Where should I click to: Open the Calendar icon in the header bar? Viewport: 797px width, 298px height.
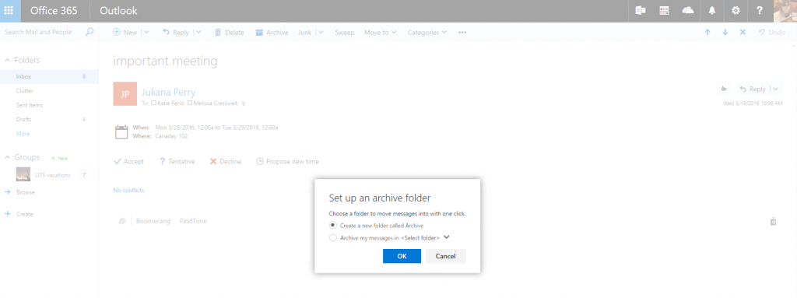(664, 11)
